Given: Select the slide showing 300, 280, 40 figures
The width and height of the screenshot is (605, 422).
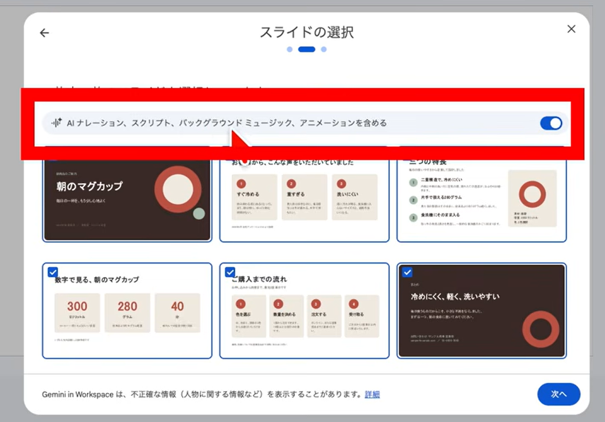Looking at the screenshot, I should point(127,311).
